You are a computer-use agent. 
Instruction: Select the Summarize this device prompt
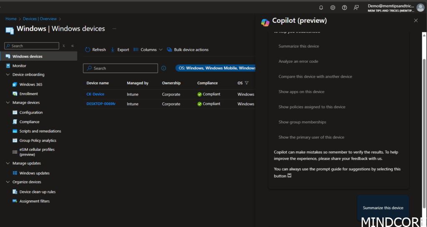coord(299,46)
